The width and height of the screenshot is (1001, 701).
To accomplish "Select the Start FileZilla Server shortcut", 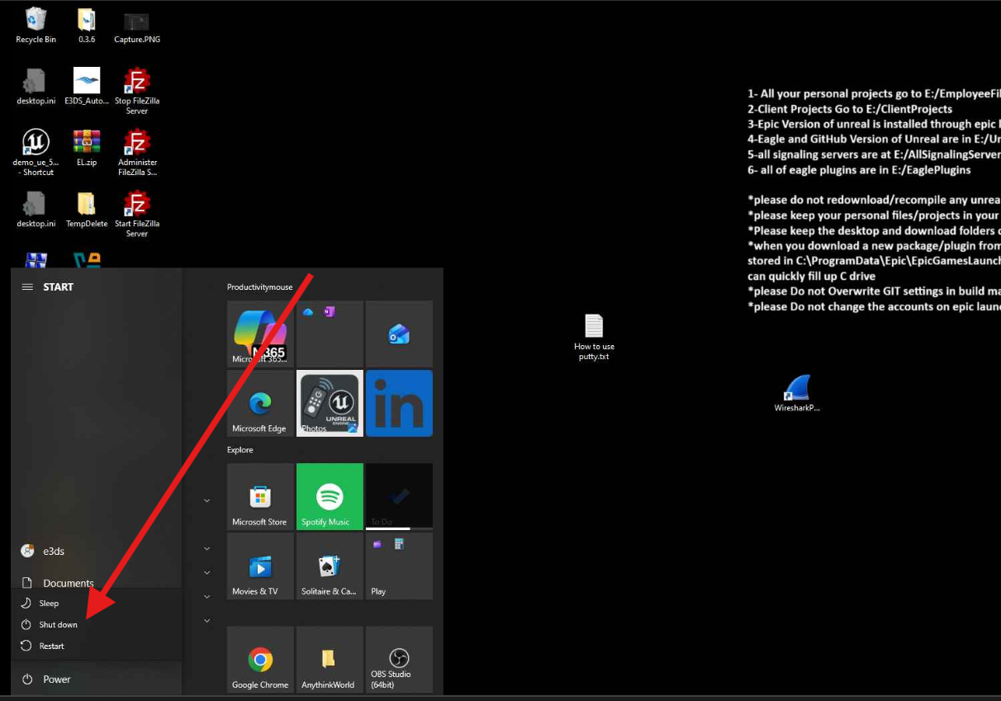I will pos(137,214).
